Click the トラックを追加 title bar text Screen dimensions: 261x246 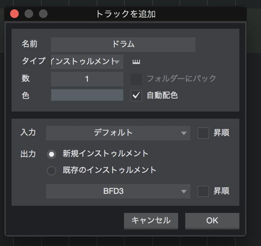coord(125,14)
